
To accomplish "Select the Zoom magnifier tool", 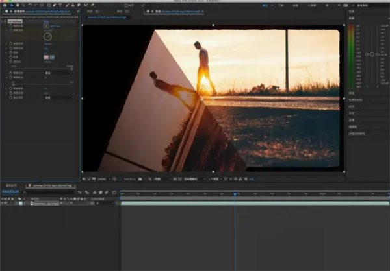I will click(23, 5).
